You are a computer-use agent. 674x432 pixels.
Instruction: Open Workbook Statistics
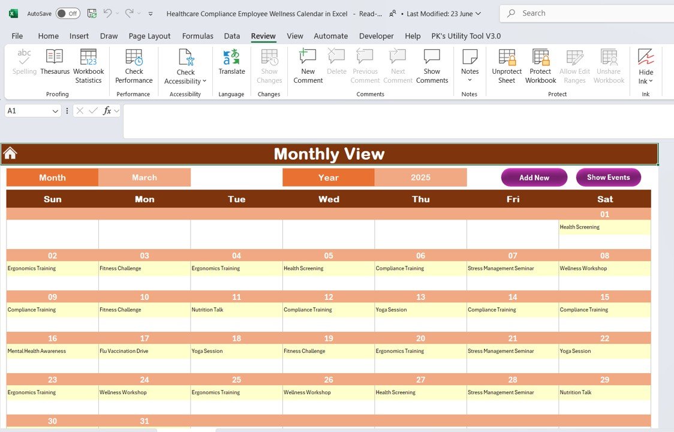89,67
